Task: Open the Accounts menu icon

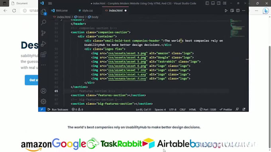Action: tap(43, 91)
